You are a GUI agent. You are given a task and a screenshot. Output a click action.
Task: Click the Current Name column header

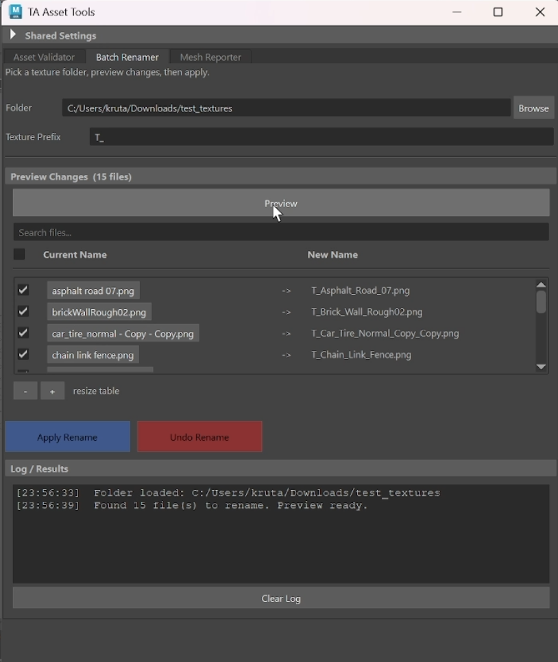[75, 254]
